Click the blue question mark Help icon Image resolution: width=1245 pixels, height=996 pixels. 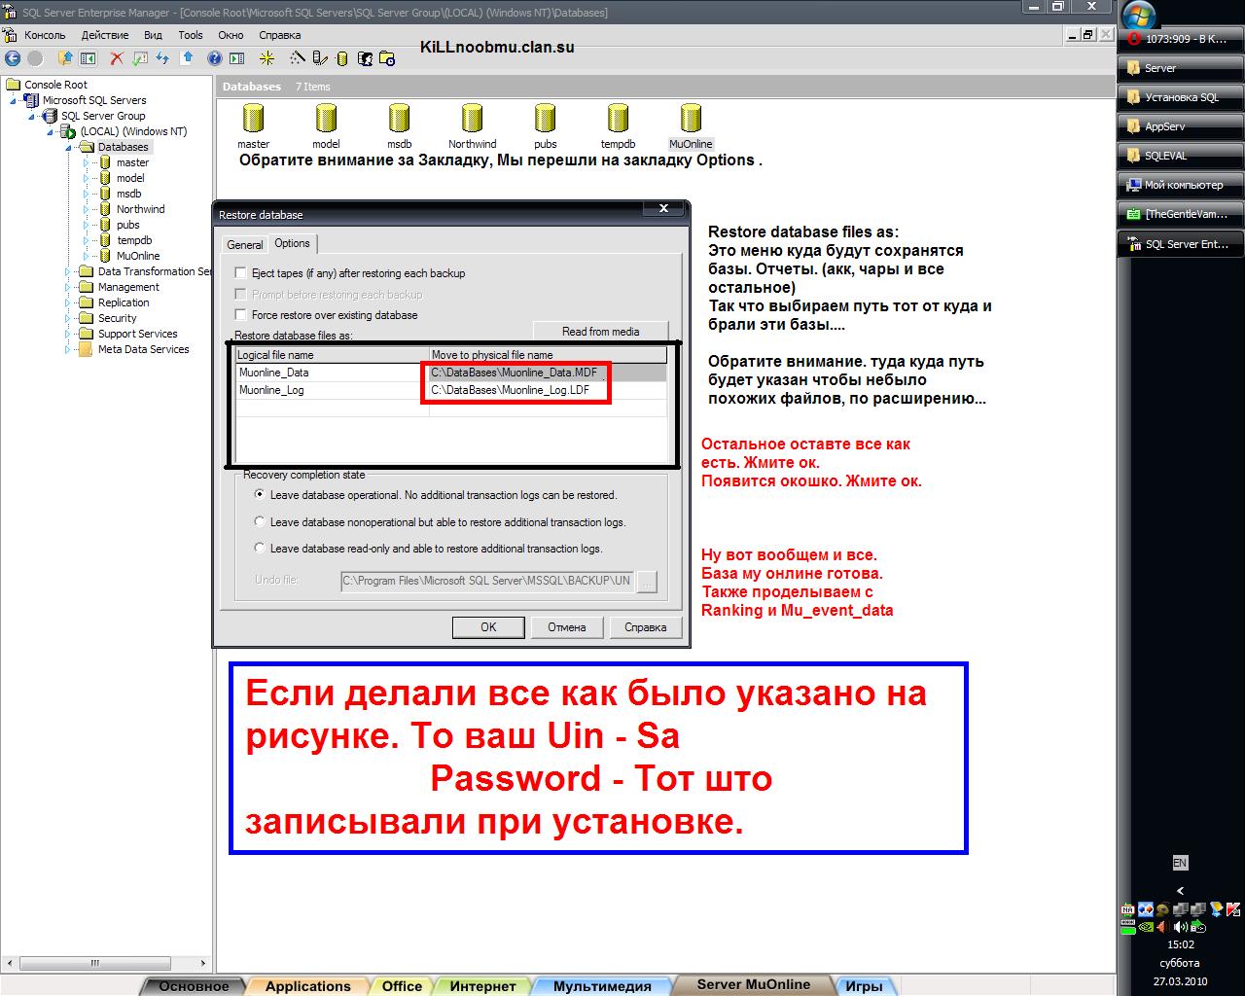click(x=214, y=58)
